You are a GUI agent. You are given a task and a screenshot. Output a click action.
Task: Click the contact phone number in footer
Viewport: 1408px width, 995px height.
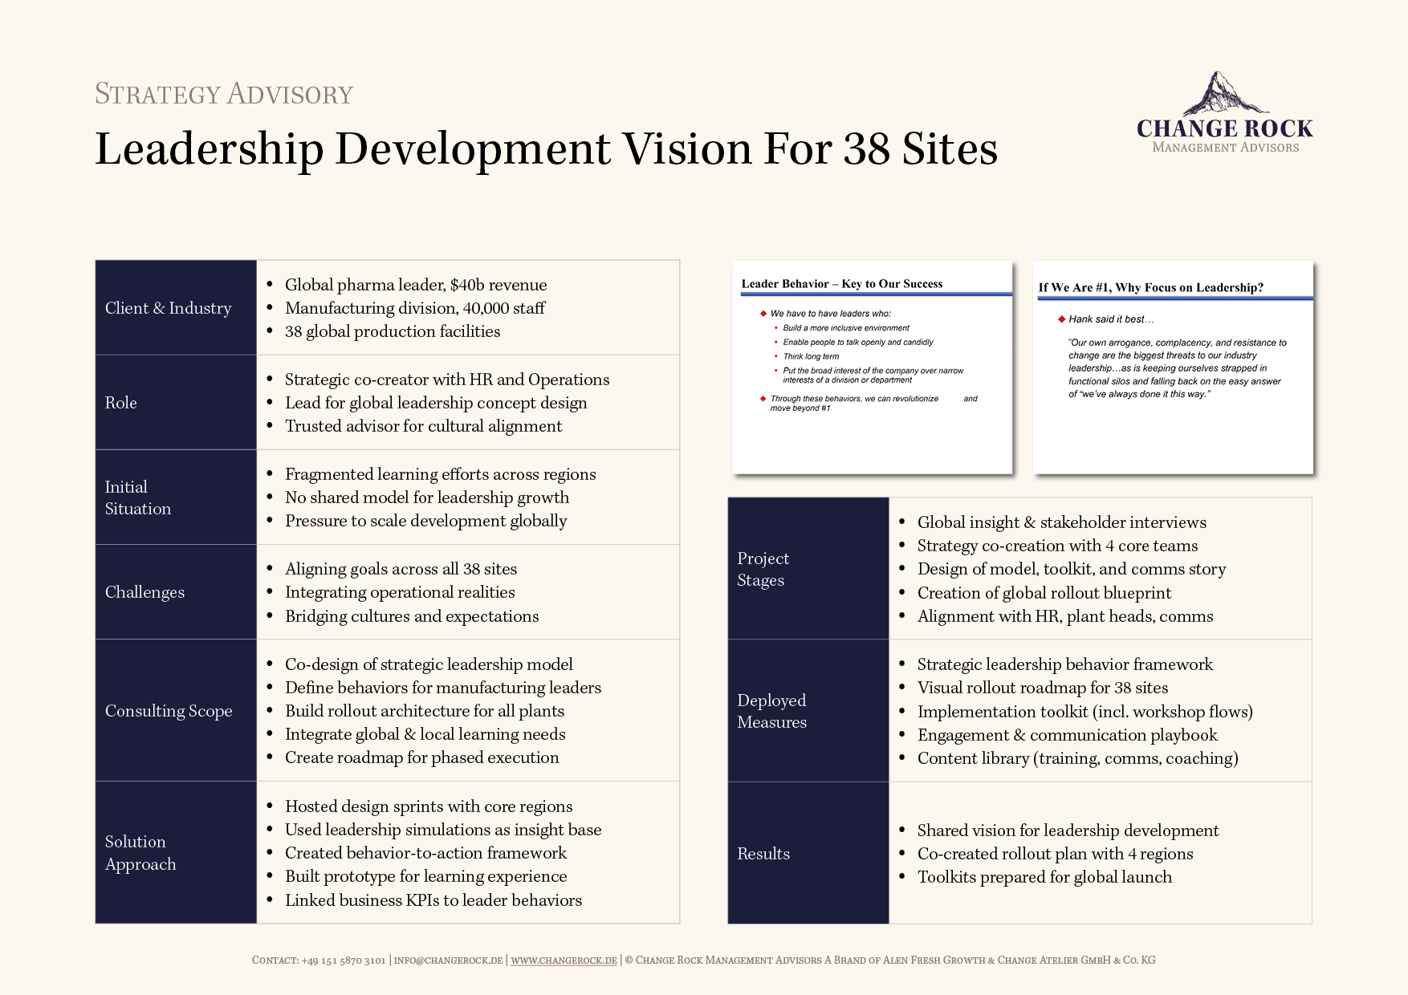[343, 960]
